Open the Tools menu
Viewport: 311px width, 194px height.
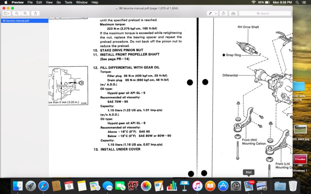pyautogui.click(x=68, y=2)
